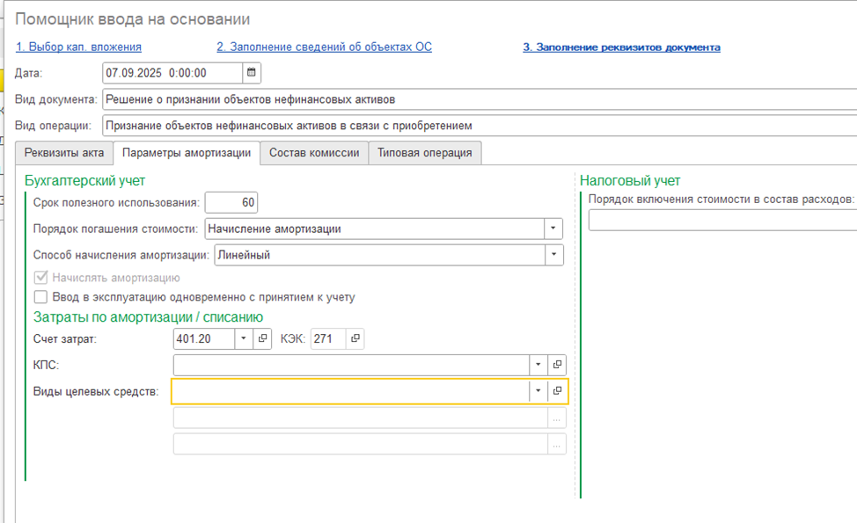Click the Начисление амортизации value field
Screen dimensions: 857x523
[375, 229]
